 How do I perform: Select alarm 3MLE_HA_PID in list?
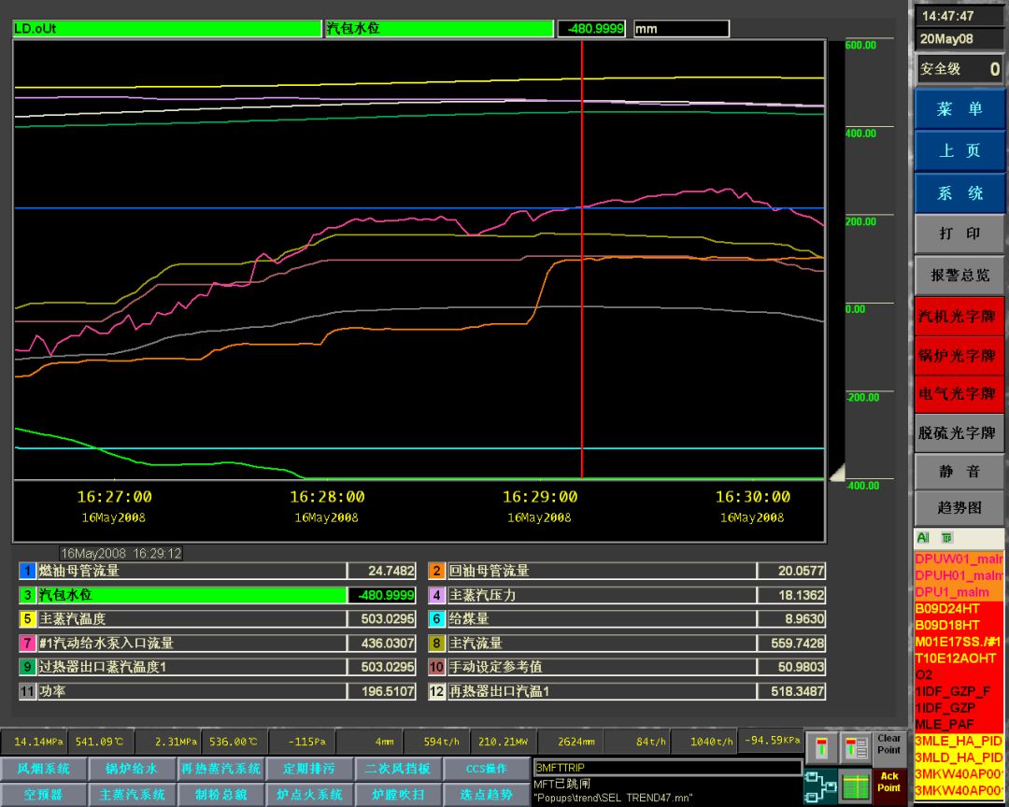pyautogui.click(x=959, y=741)
